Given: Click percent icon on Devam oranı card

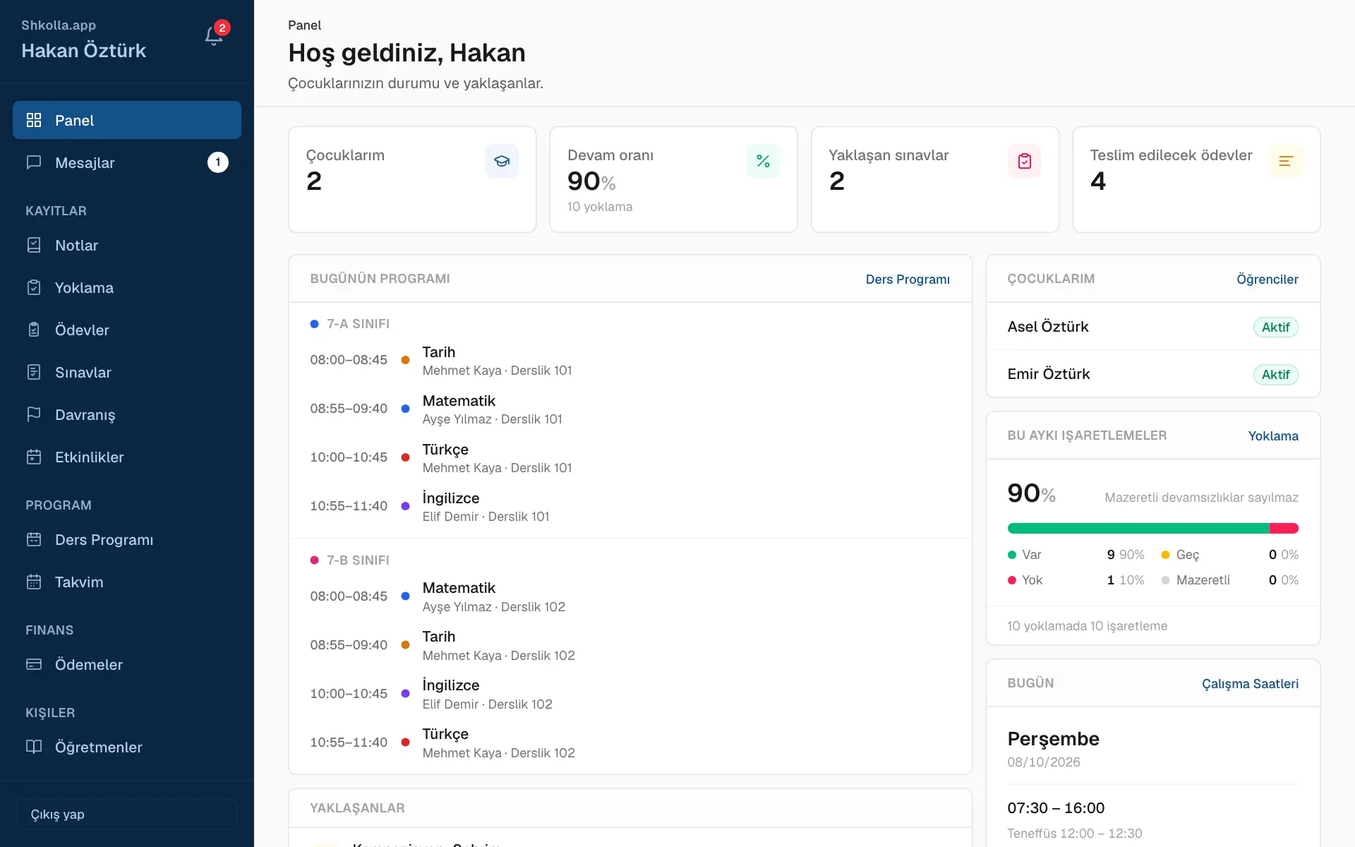Looking at the screenshot, I should pos(763,161).
